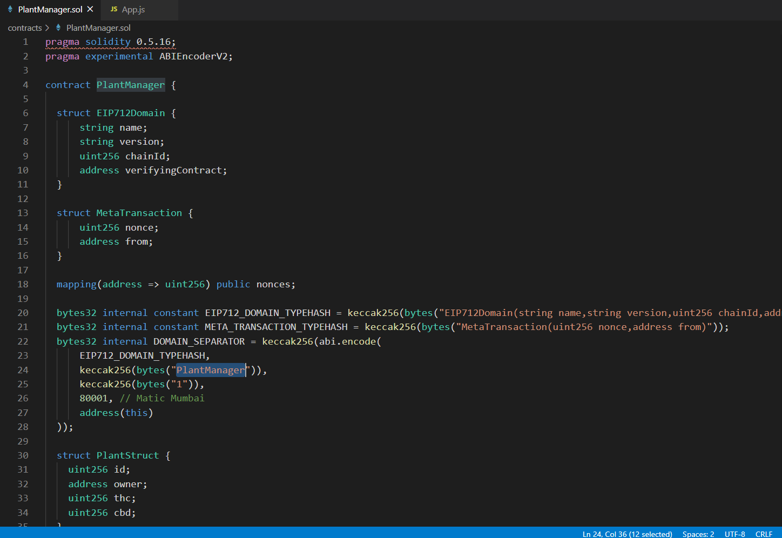The height and width of the screenshot is (538, 782).
Task: Click line number 24 in the gutter
Action: pyautogui.click(x=23, y=370)
